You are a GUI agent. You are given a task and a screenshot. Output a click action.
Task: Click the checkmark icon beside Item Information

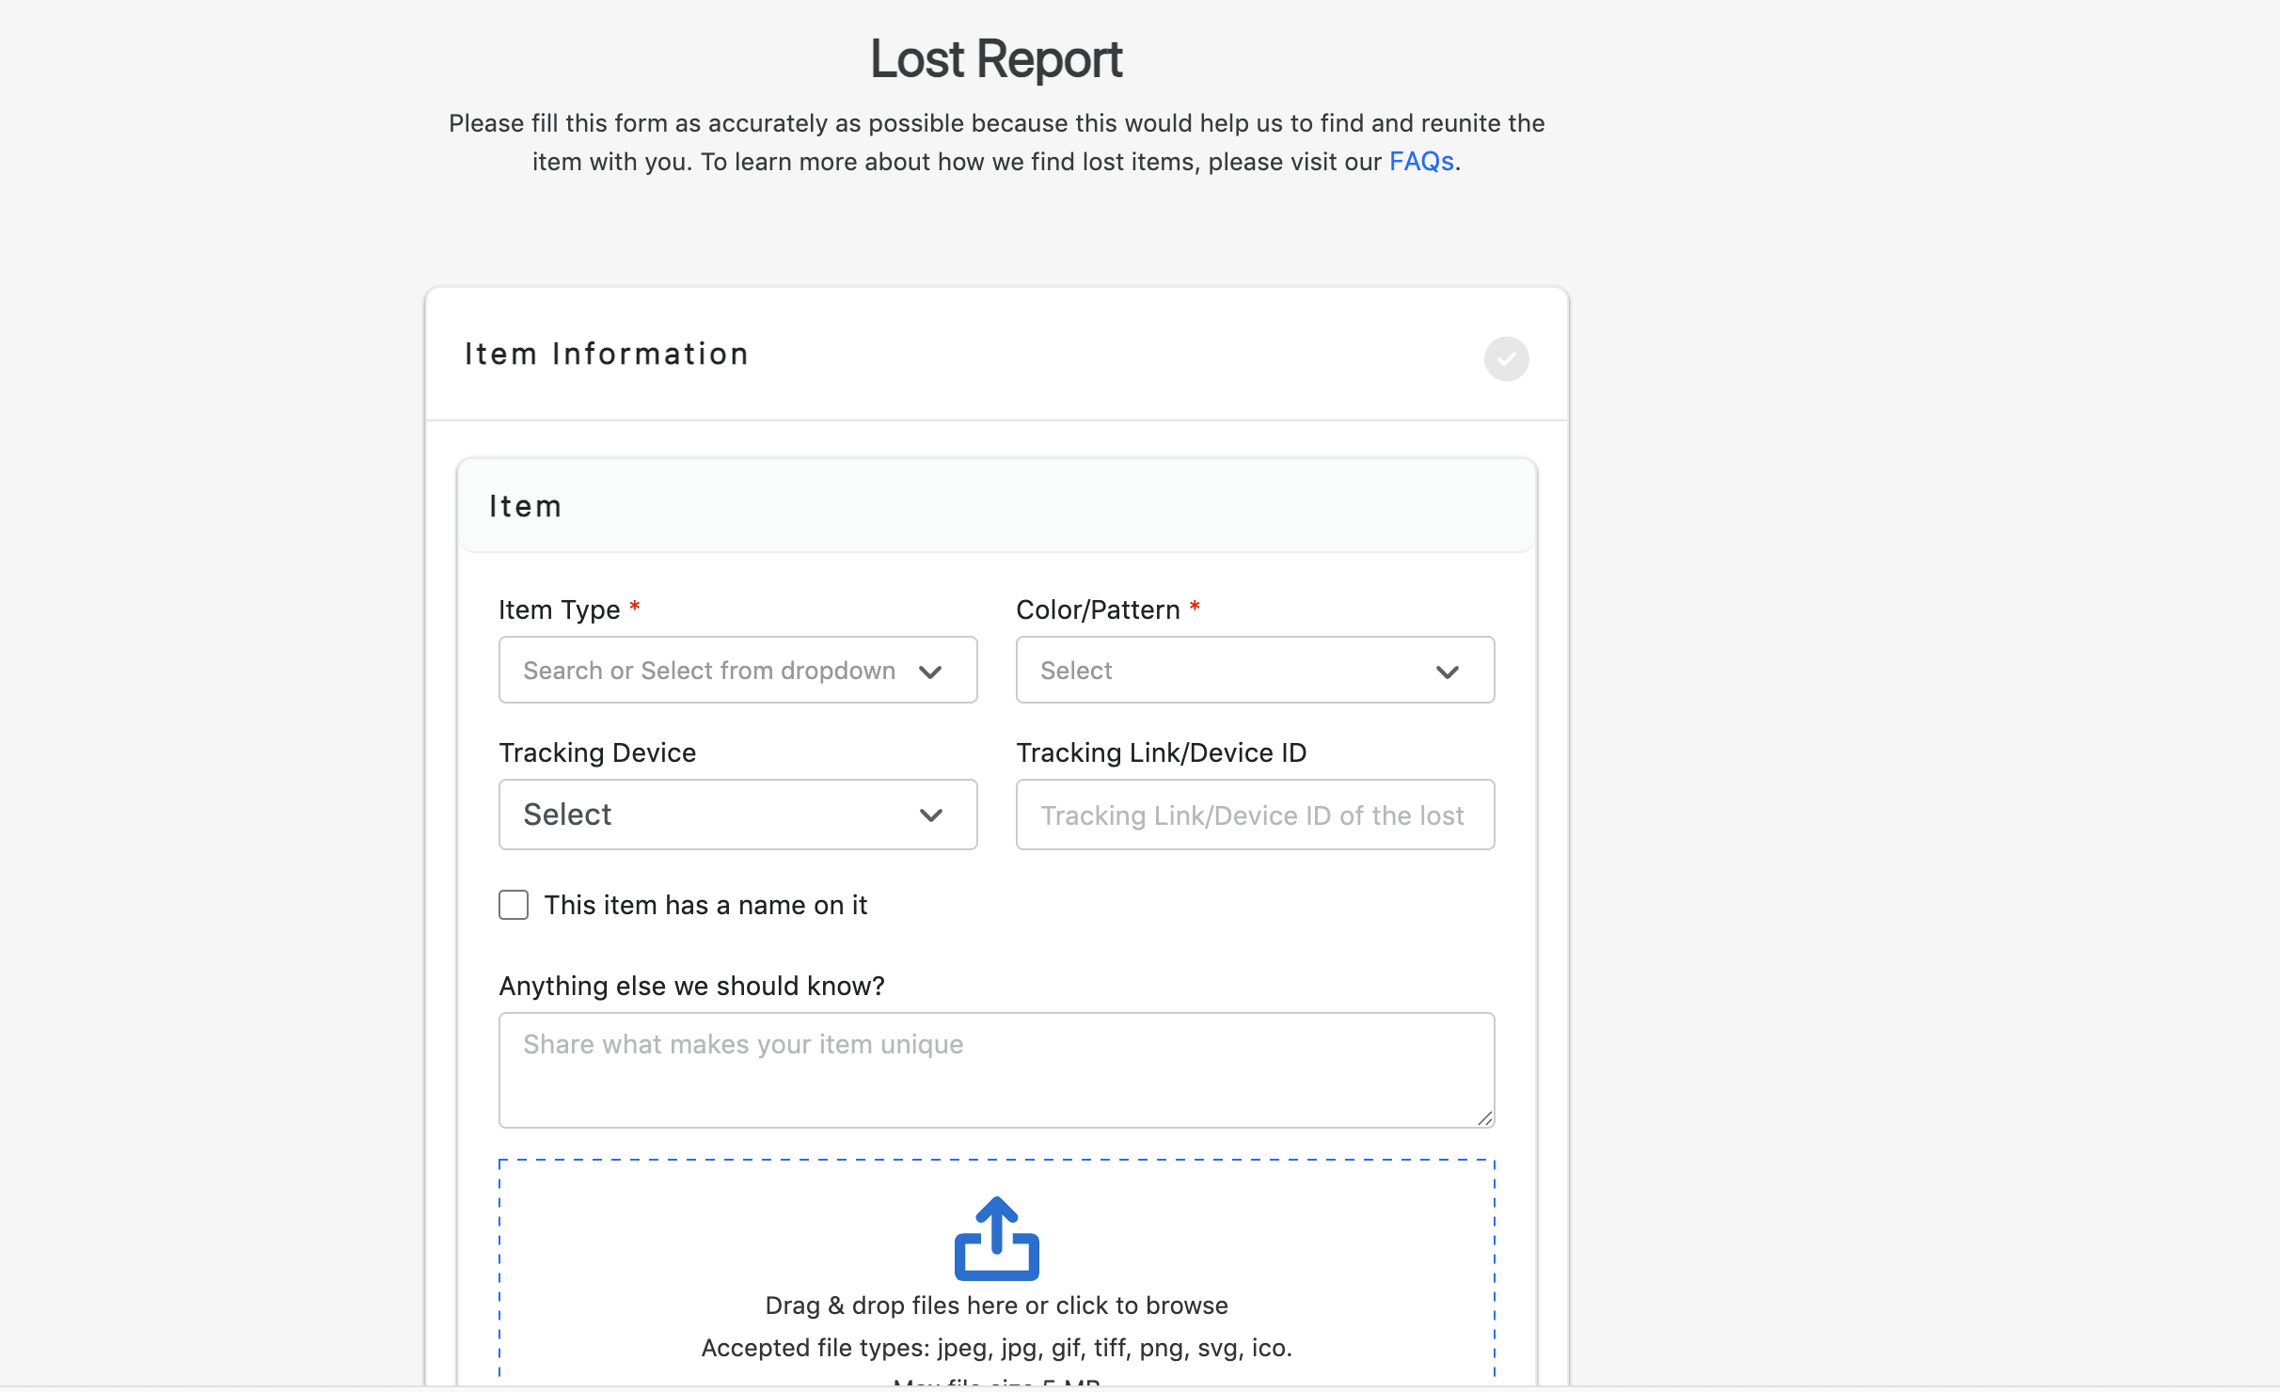pos(1506,358)
